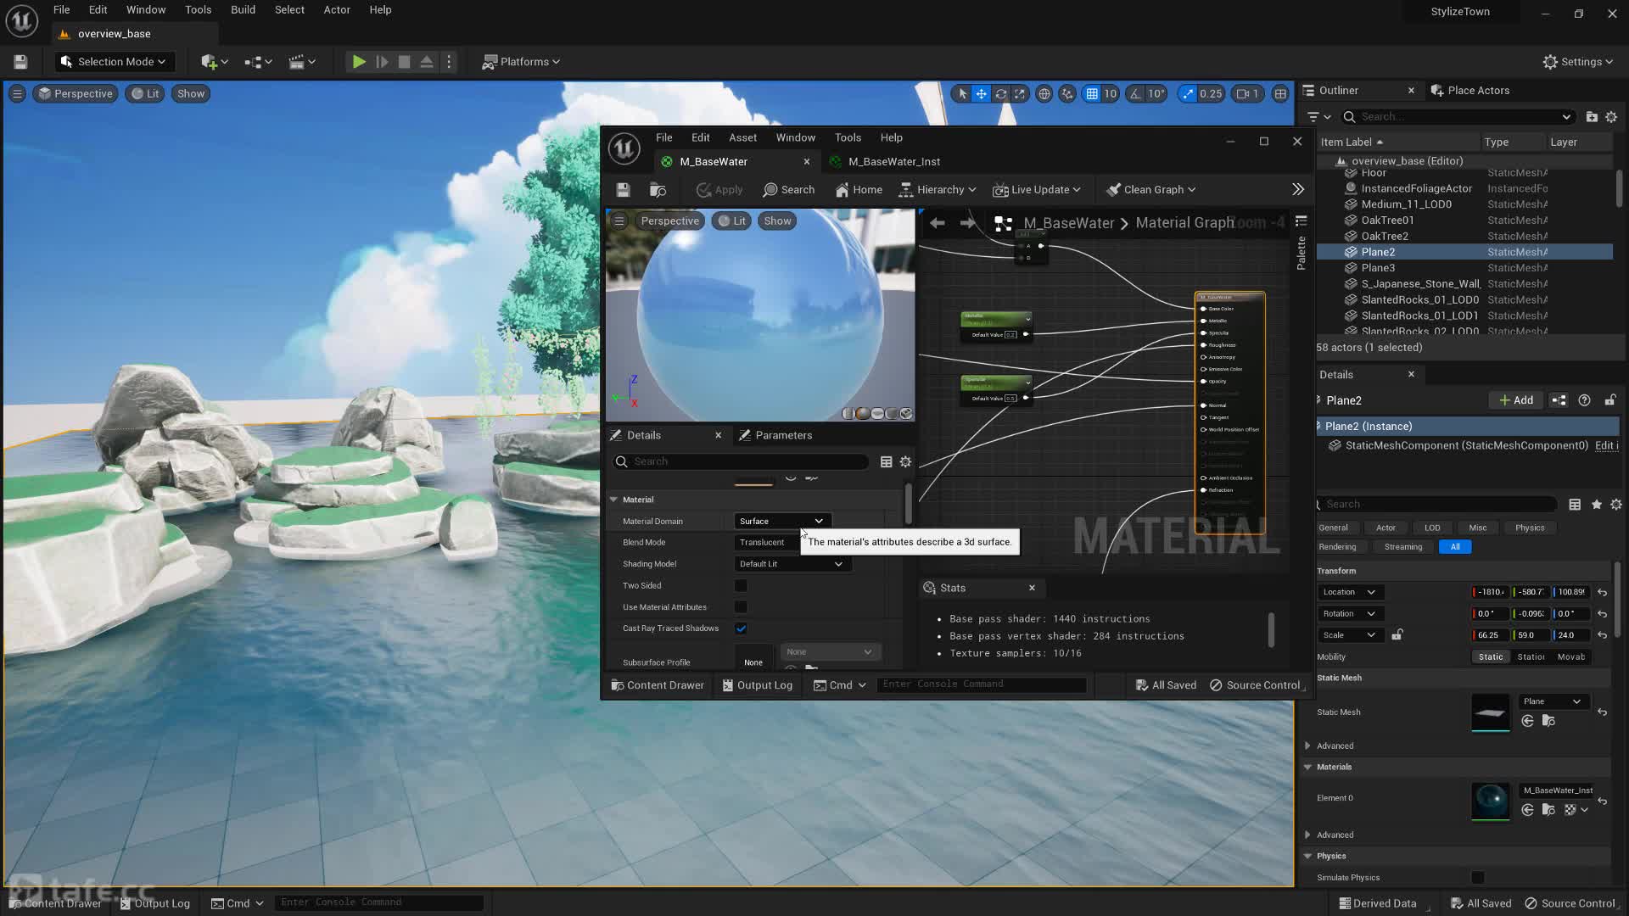Browse to Static Mesh asset in Content Browser

[1548, 722]
